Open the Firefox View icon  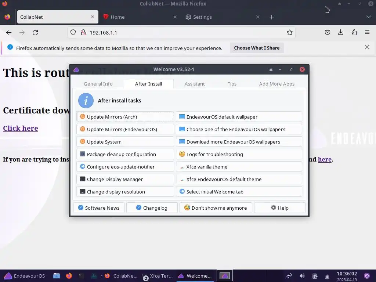pos(7,17)
